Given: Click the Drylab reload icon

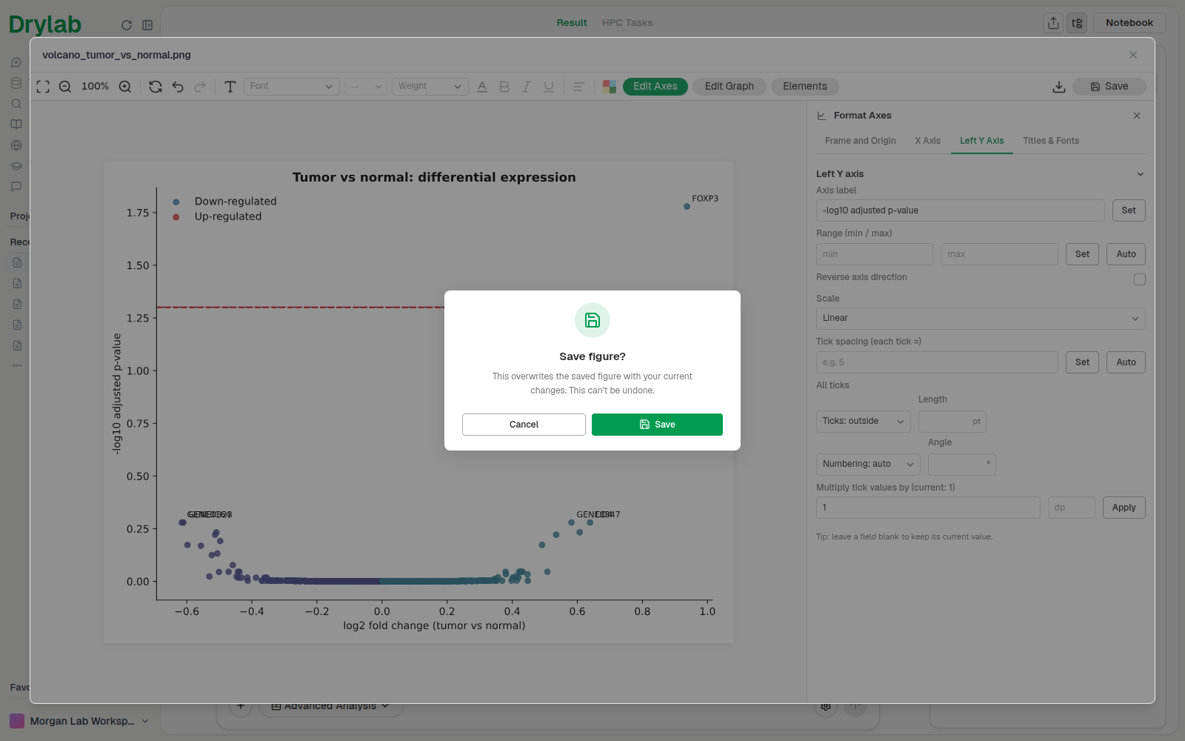Looking at the screenshot, I should pos(127,25).
